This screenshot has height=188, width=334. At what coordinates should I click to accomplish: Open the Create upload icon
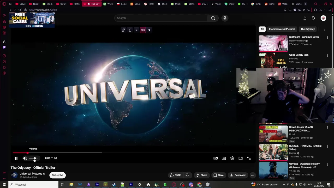tap(305, 18)
